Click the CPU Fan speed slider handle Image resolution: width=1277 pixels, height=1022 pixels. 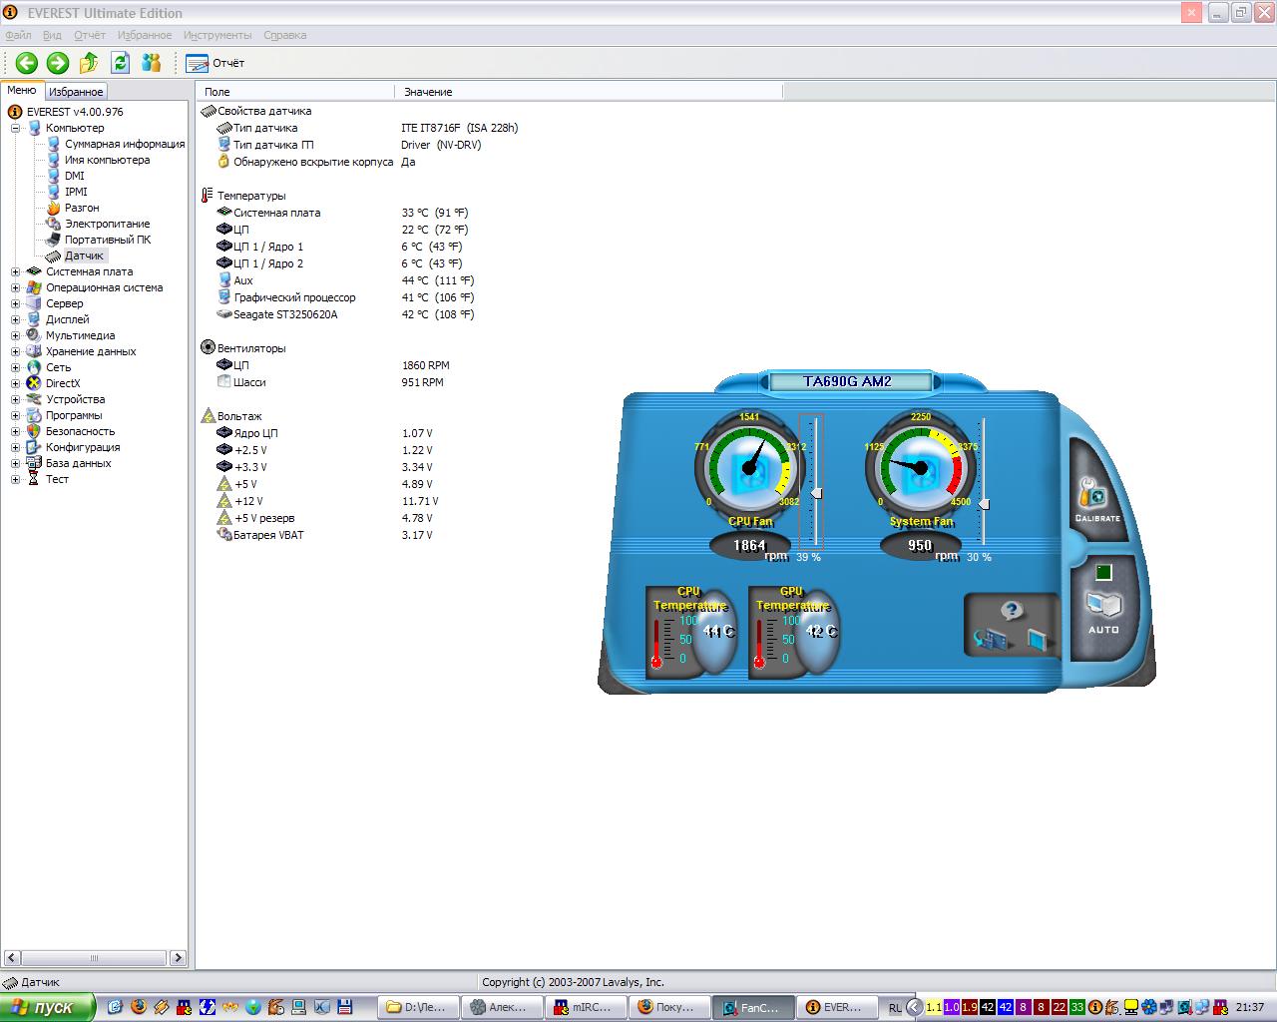(x=816, y=493)
